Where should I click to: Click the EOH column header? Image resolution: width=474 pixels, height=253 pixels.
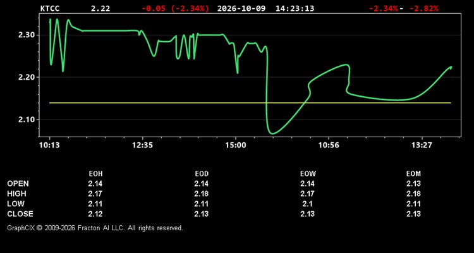pos(95,174)
